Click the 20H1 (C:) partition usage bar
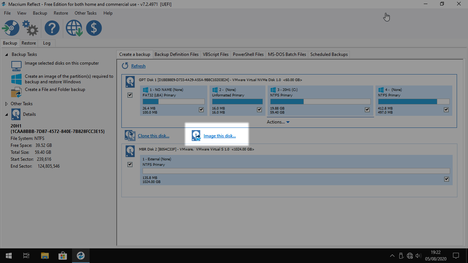Screen dimensions: 468x263 [320, 102]
